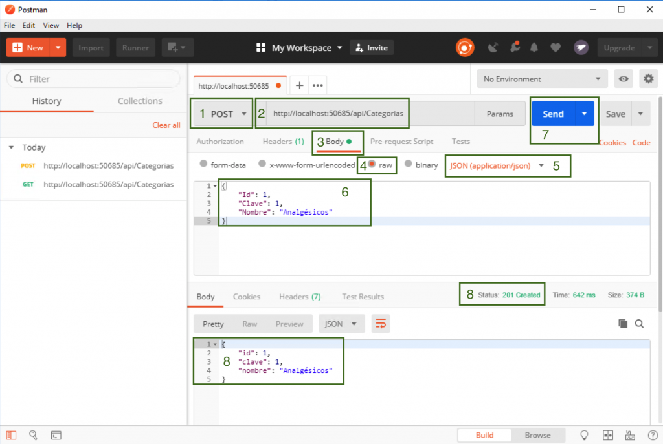Open JSON (application/json) content type dropdown

[x=497, y=165]
